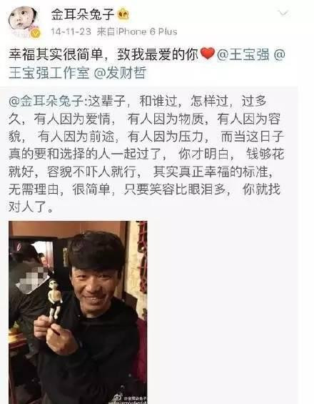
Task: Click the 来自 iPhone 6 Plus source
Action: 137,31
